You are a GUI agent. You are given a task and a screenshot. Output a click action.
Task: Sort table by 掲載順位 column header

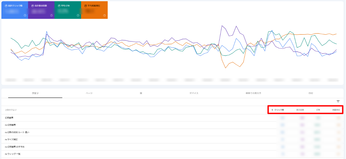336,110
